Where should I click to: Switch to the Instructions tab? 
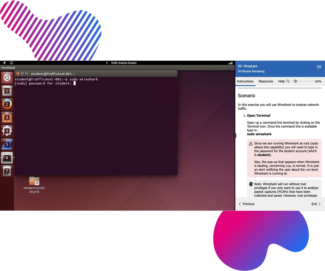point(245,81)
